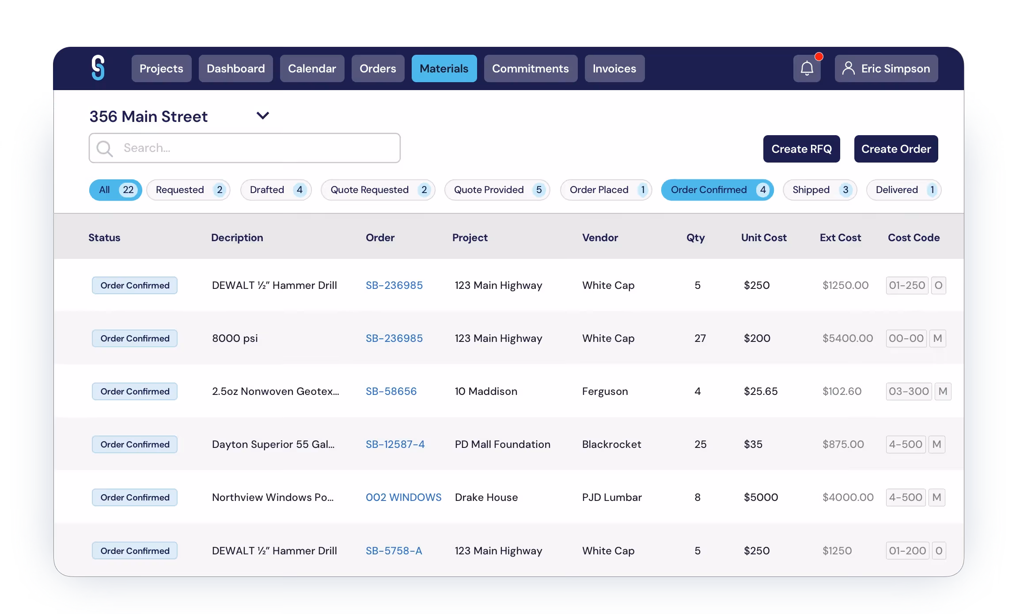Open the Commitments tab
Viewport: 1016px width, 614px height.
(x=530, y=68)
